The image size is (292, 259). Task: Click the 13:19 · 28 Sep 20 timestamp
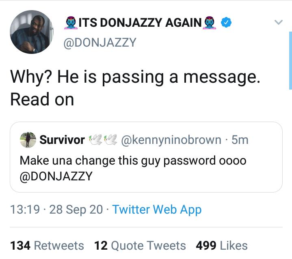(56, 210)
